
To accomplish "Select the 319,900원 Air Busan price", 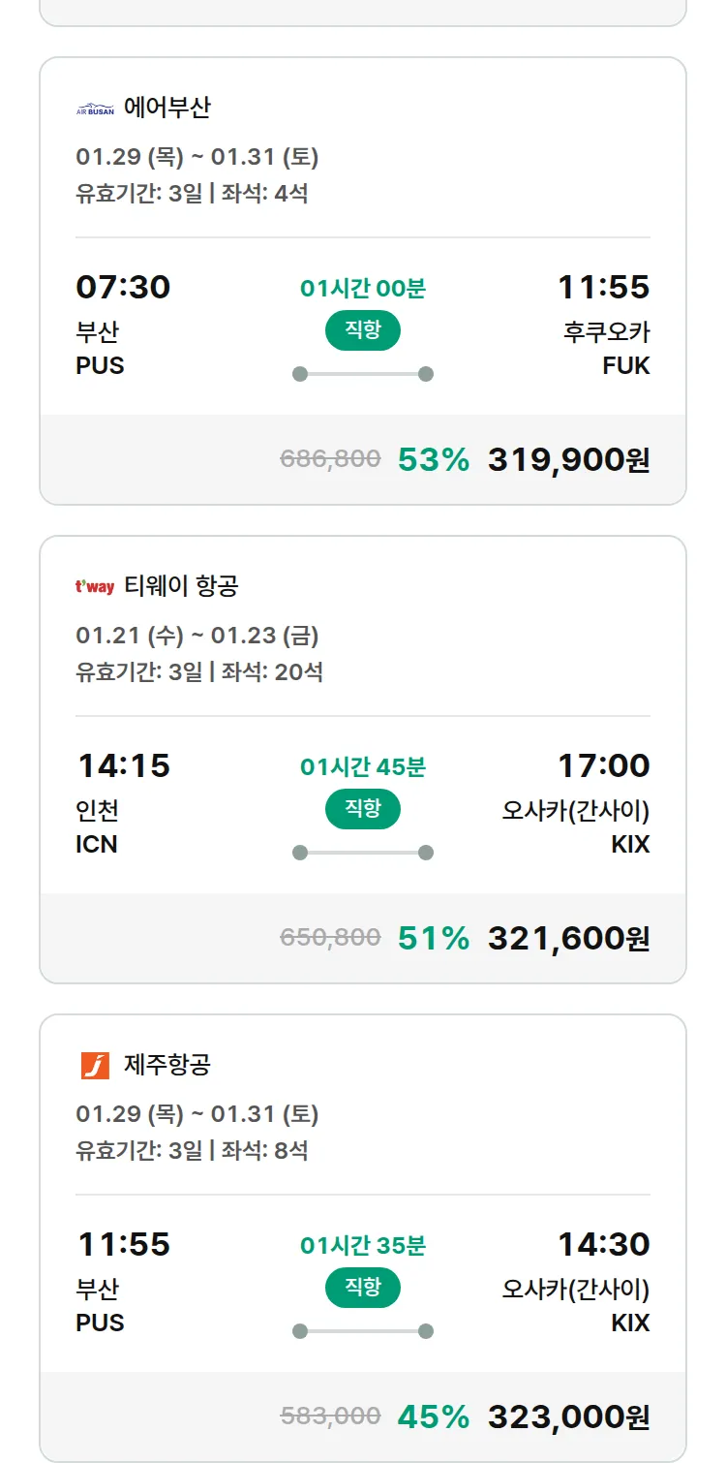I will tap(568, 460).
